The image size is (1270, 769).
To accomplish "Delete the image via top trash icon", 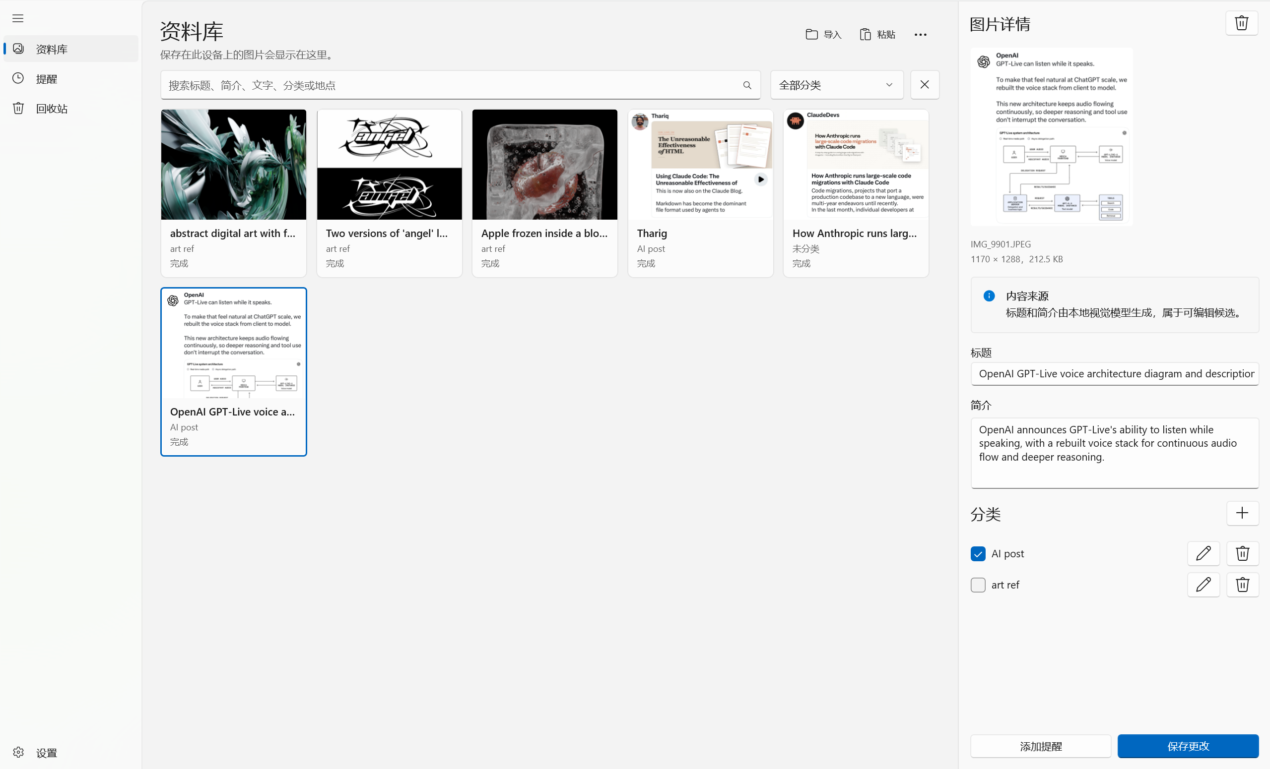I will [x=1242, y=23].
